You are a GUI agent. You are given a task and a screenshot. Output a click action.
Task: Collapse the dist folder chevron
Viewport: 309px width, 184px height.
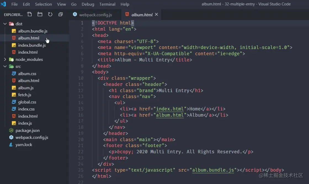click(x=5, y=24)
